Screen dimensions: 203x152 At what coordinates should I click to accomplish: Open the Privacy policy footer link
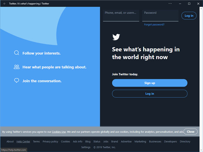(x=50, y=142)
